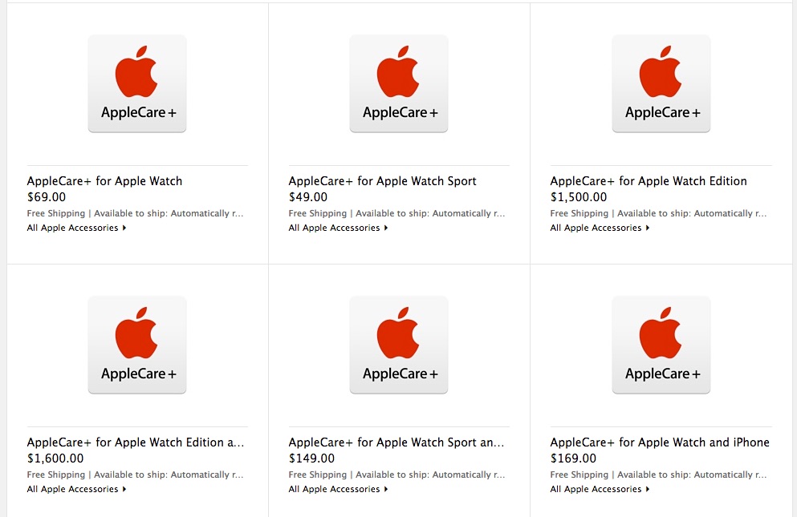Image resolution: width=797 pixels, height=517 pixels.
Task: Click the AppleCare+ icon for Apple Watch Edition
Action: tap(661, 83)
